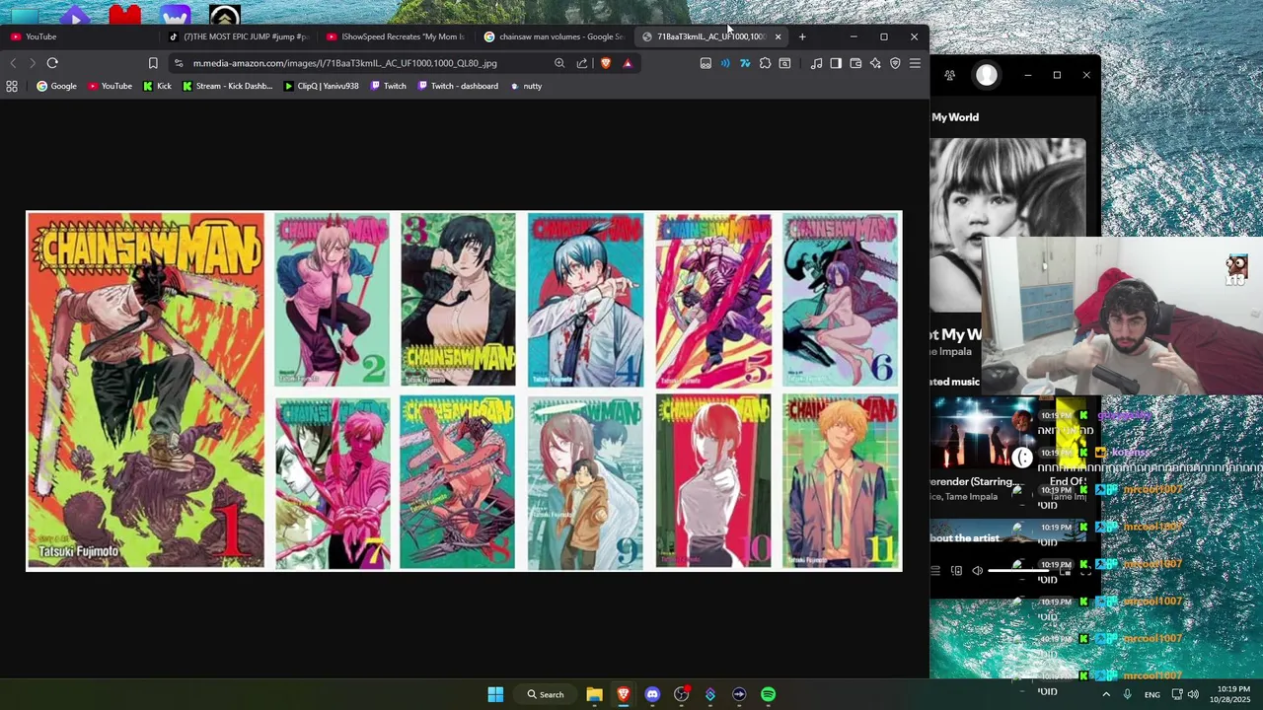This screenshot has width=1263, height=710.
Task: View site information icon in address bar
Action: click(x=179, y=63)
